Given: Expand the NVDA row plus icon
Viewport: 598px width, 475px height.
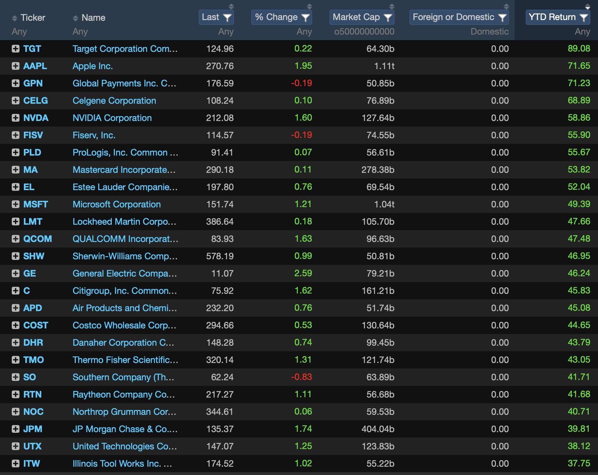Looking at the screenshot, I should click(15, 118).
